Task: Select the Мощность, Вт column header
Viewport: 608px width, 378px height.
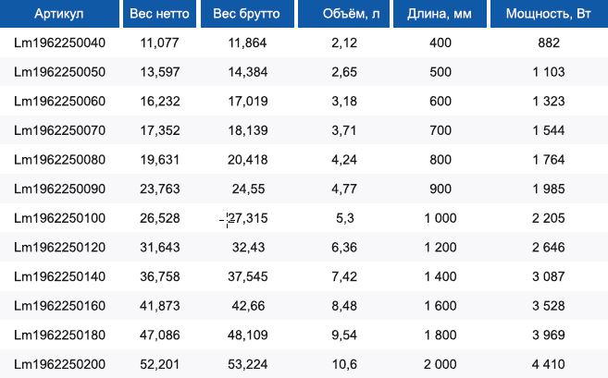Action: tap(549, 14)
